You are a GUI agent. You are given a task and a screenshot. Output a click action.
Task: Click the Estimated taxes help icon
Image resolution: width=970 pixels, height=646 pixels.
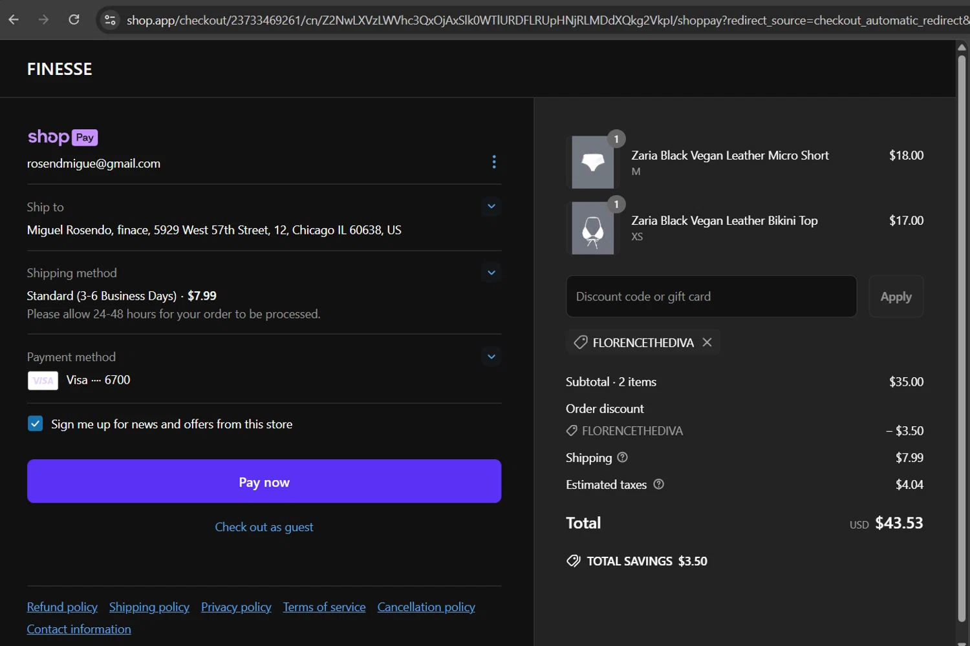pos(658,484)
